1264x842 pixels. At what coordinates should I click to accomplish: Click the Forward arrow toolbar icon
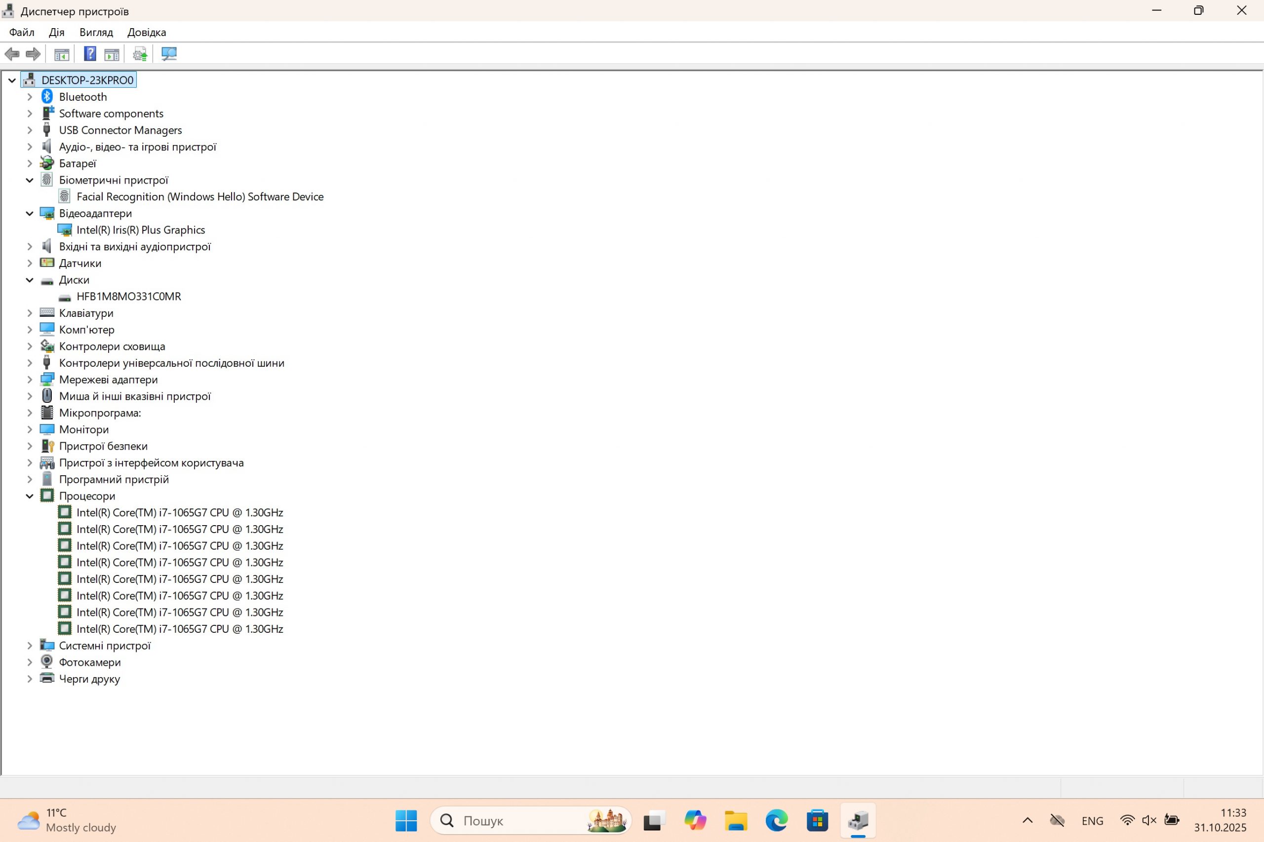pyautogui.click(x=33, y=54)
